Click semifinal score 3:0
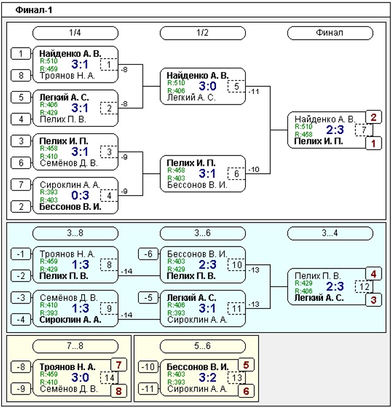392x408 pixels. tap(207, 86)
